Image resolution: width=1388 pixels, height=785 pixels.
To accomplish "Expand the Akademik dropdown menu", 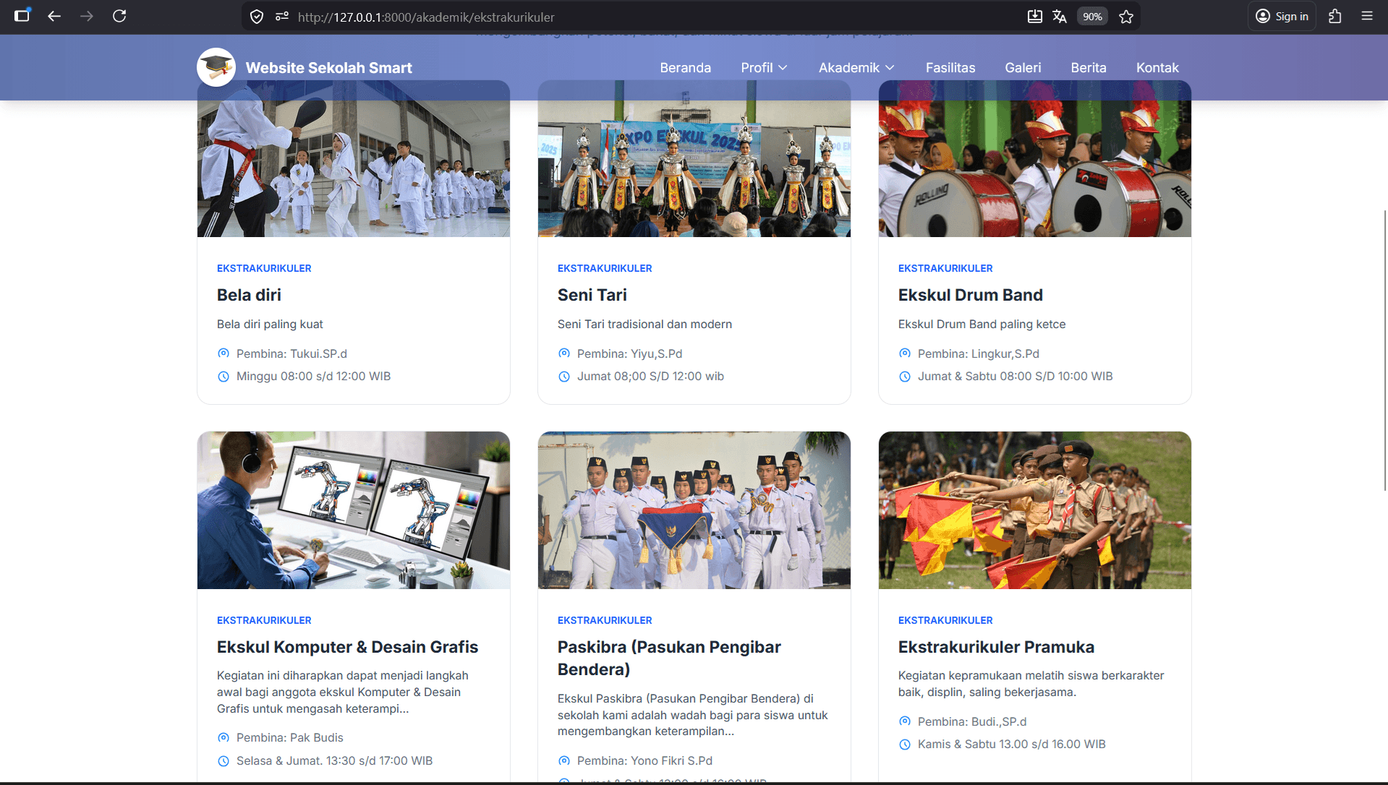I will 857,67.
